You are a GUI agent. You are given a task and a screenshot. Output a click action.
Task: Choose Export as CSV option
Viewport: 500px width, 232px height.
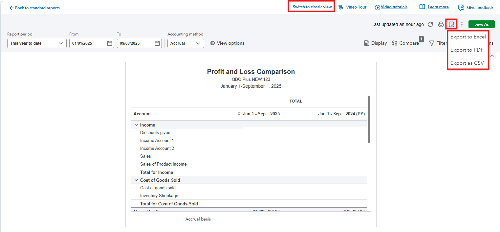pos(467,63)
